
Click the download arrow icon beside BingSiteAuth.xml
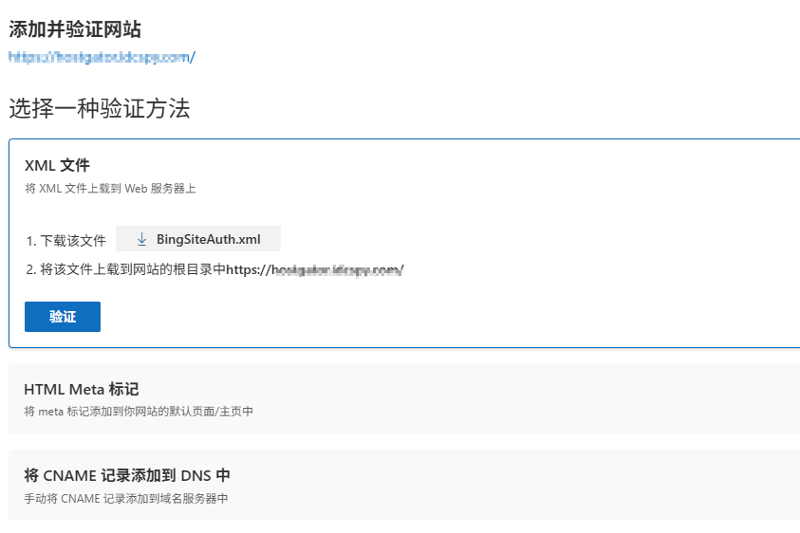141,239
